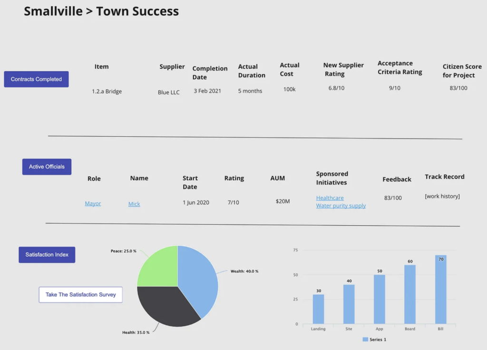The height and width of the screenshot is (350, 487).
Task: Click the Blue LLC supplier entry
Action: point(168,92)
